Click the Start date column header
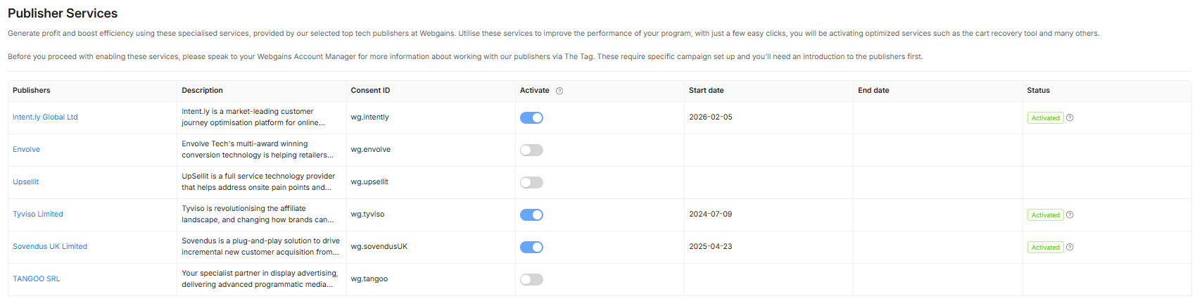1197x301 pixels. [706, 90]
